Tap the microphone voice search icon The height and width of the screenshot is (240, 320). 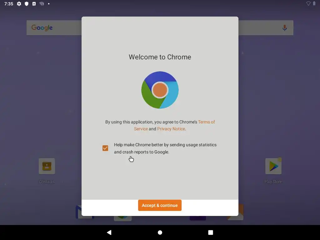pos(285,28)
